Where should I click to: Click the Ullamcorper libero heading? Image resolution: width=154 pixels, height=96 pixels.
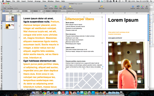click(80, 19)
